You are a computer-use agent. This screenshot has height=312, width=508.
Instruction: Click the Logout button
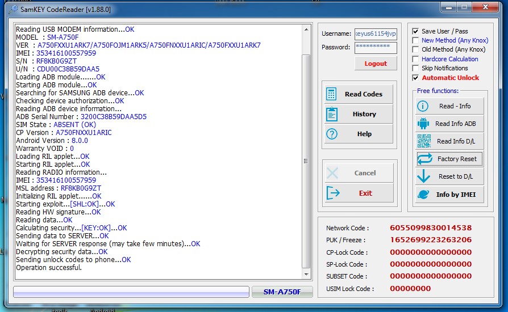click(376, 64)
